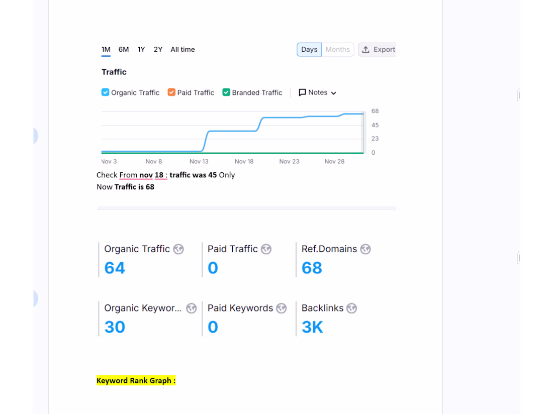
Task: Select the 1Y time range tab
Action: [141, 49]
